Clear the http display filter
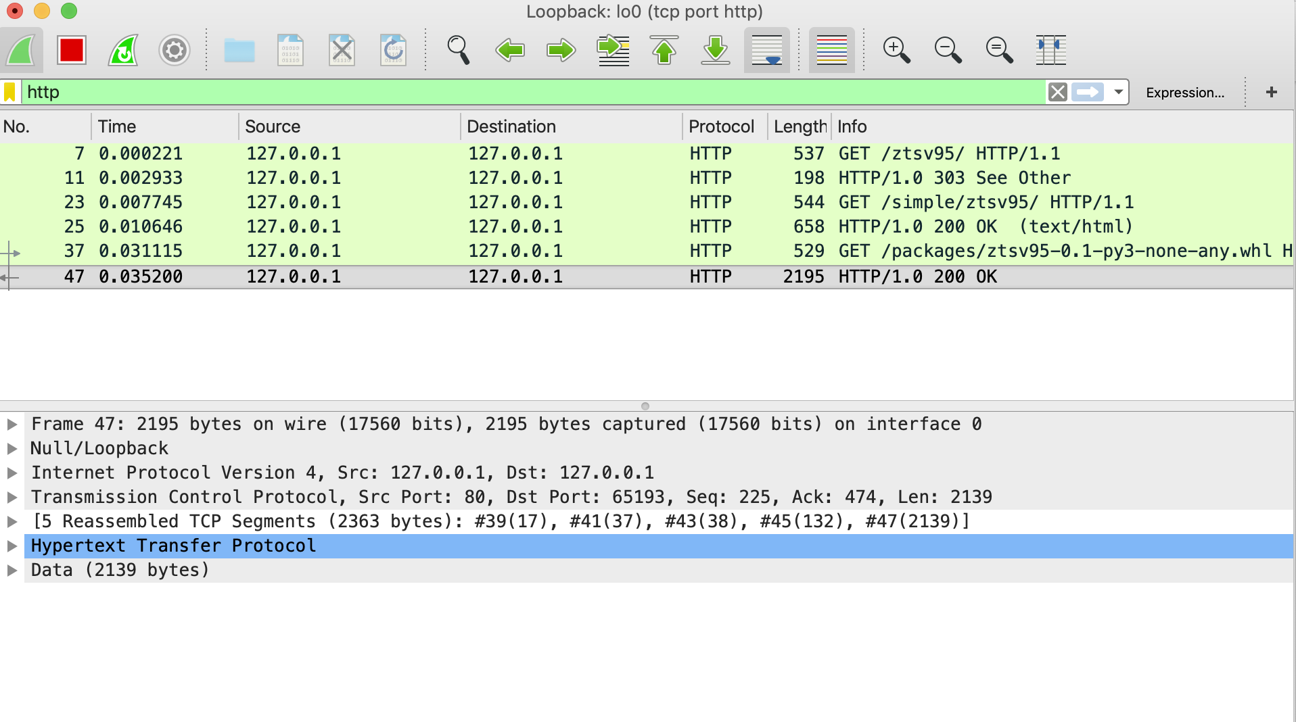Viewport: 1296px width, 722px height. (x=1057, y=92)
